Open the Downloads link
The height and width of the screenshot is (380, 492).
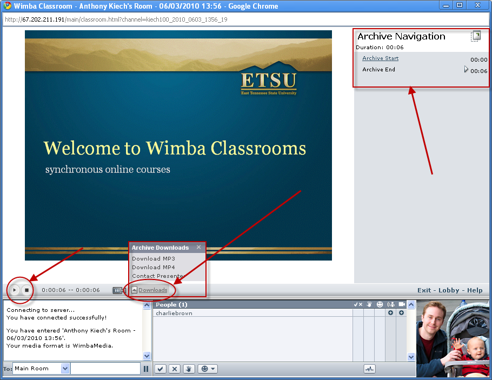[153, 290]
